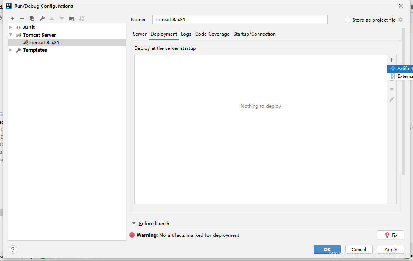Click the Tomcat Server group icon
This screenshot has width=413, height=261.
click(x=19, y=35)
